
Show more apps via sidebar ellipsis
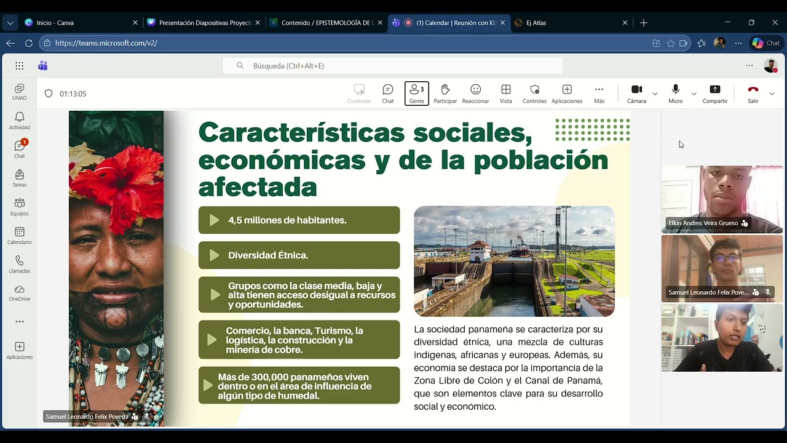pyautogui.click(x=20, y=322)
